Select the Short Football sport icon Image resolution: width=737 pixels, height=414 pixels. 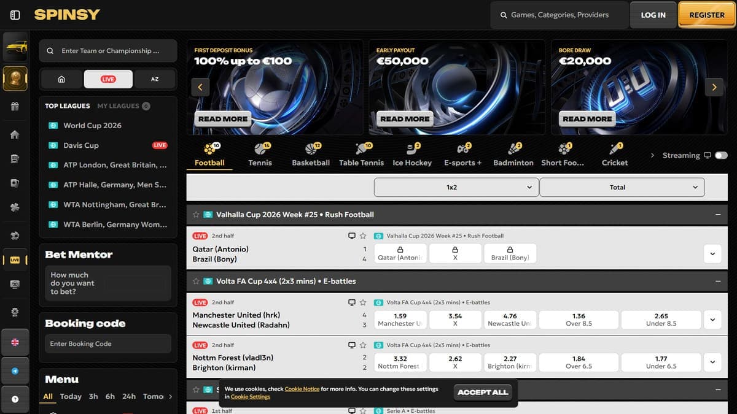pos(563,155)
